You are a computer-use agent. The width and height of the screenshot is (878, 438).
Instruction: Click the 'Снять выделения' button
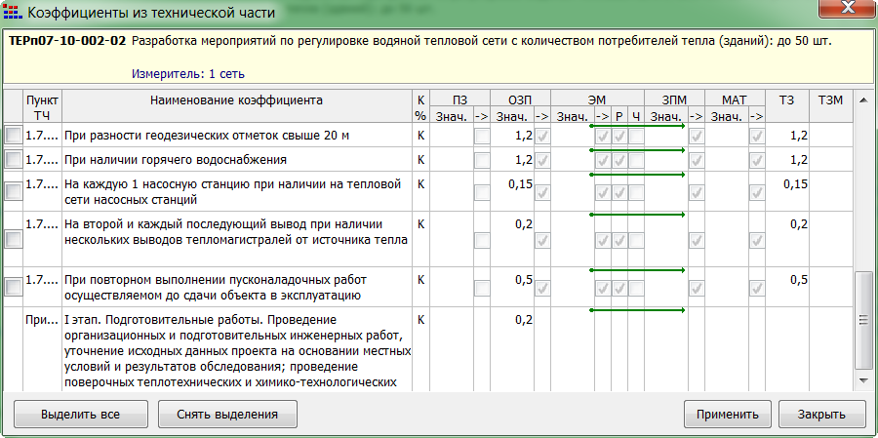point(227,415)
